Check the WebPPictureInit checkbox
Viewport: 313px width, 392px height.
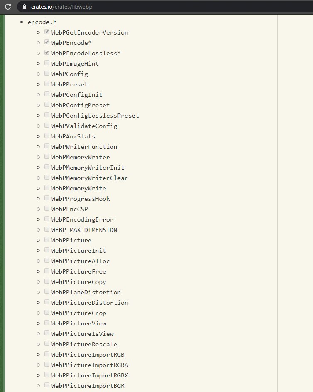click(47, 250)
